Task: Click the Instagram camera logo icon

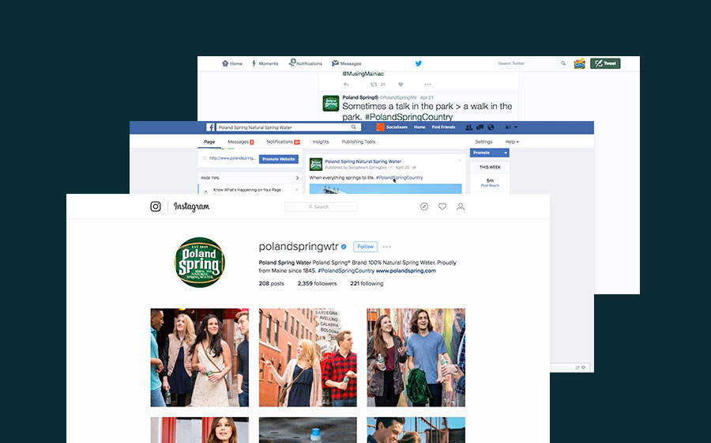Action: [x=156, y=206]
